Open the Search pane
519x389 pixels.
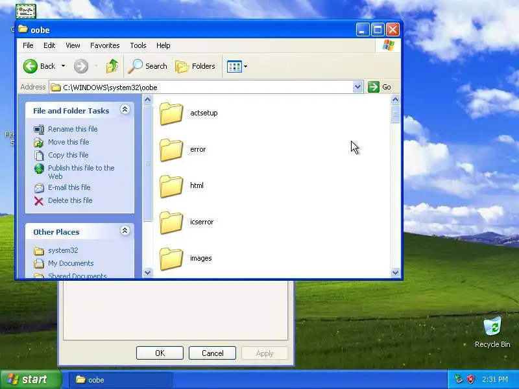click(x=148, y=66)
